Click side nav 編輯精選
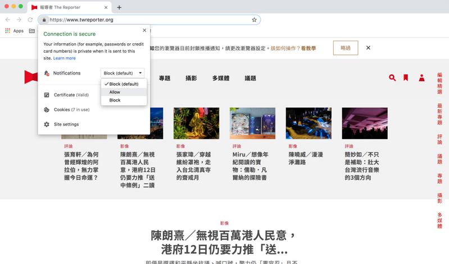 pos(439,84)
